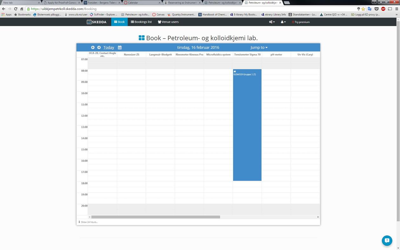Click the Skedda logo
The image size is (400, 250).
point(97,22)
